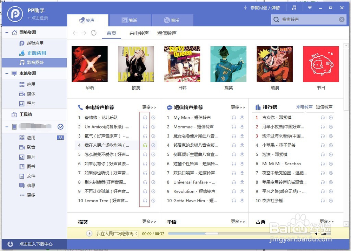Switch to the 音乐 tab
Image resolution: width=351 pixels, height=251 pixels.
(172, 20)
